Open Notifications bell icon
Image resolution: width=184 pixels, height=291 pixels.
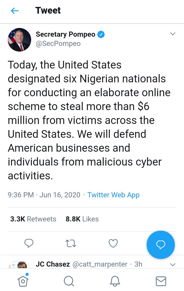click(x=115, y=281)
